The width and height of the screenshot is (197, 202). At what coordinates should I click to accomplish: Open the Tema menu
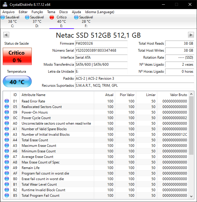[x=51, y=12]
